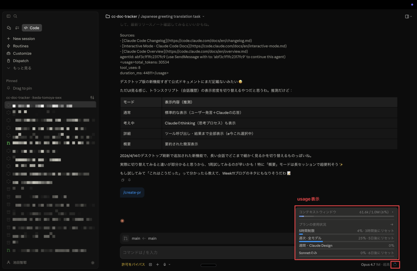Viewport: 417px width, 271px height.
Task: Copy the assistant response
Action: 123,180
